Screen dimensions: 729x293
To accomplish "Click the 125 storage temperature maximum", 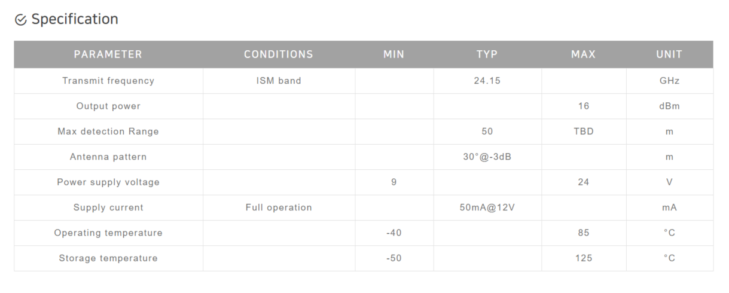I will click(584, 258).
